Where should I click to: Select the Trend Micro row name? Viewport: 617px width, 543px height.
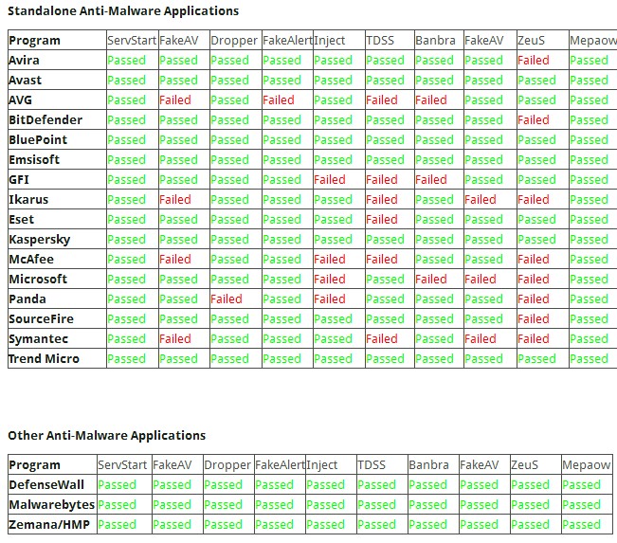(44, 358)
